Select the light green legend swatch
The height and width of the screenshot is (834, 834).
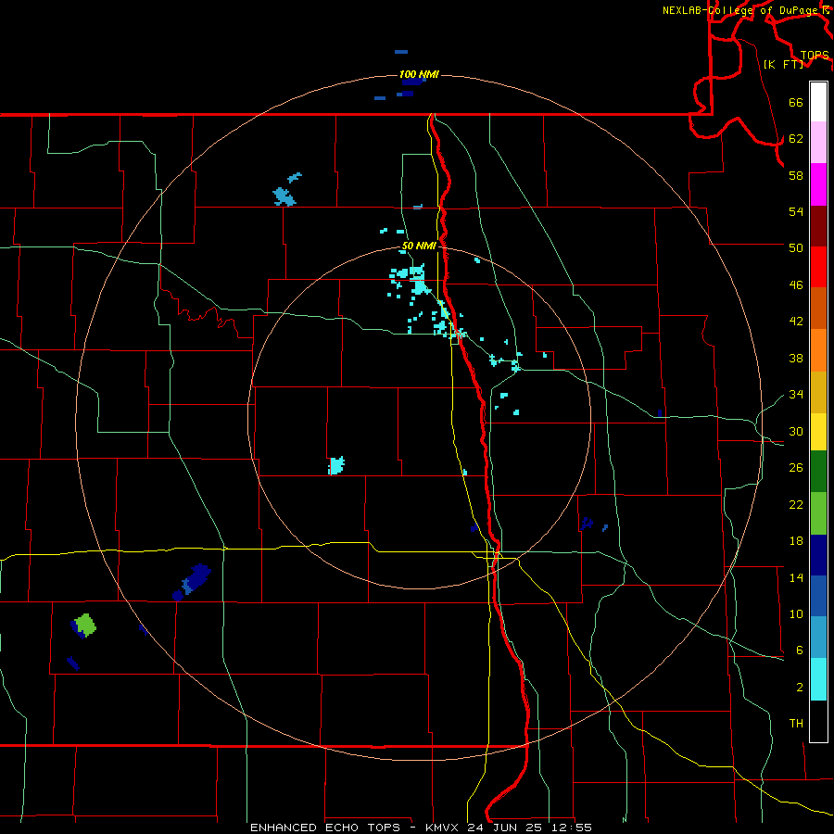pos(818,513)
